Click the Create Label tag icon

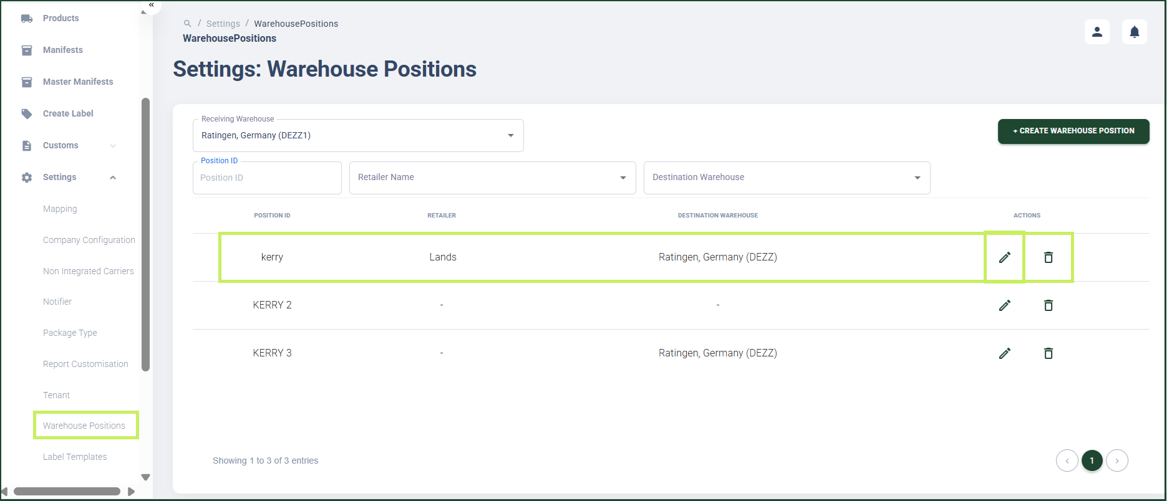27,113
